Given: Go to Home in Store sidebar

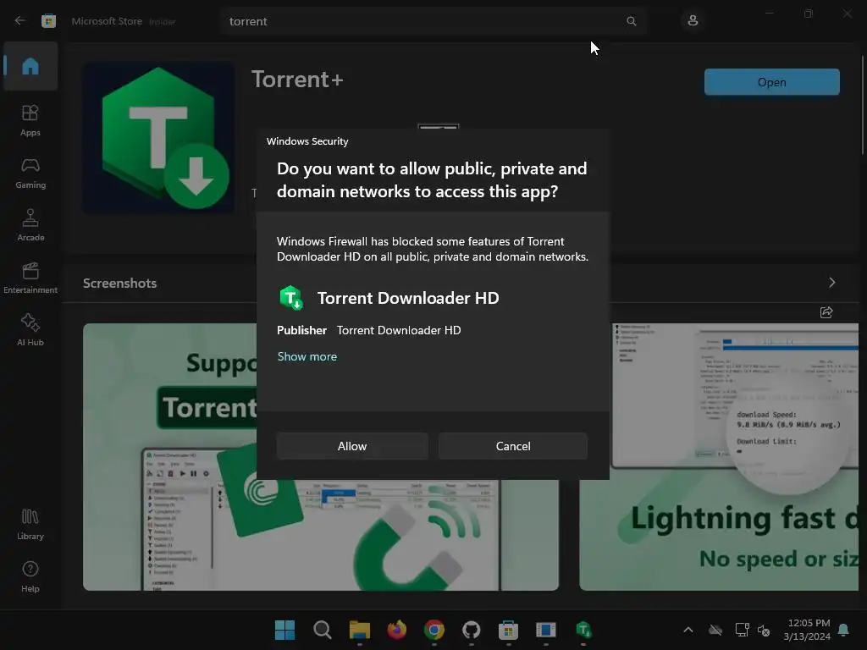Looking at the screenshot, I should coord(30,66).
